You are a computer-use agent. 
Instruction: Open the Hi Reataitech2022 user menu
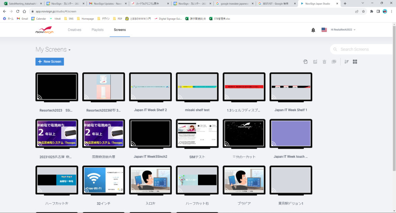[343, 30]
